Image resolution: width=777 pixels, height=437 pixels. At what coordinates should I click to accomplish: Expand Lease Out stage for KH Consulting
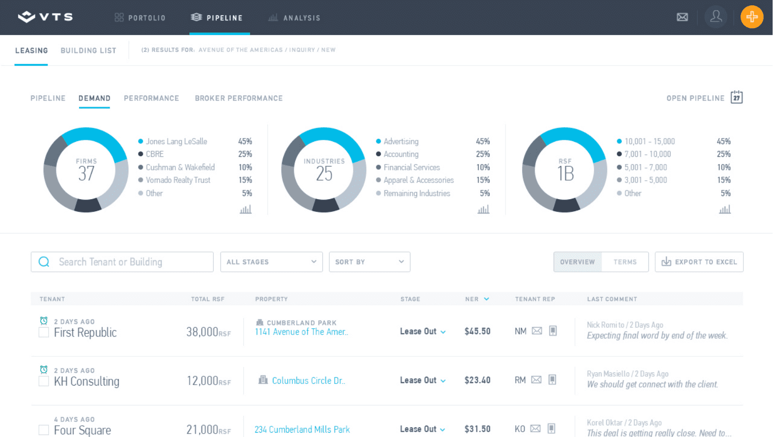[x=443, y=381]
